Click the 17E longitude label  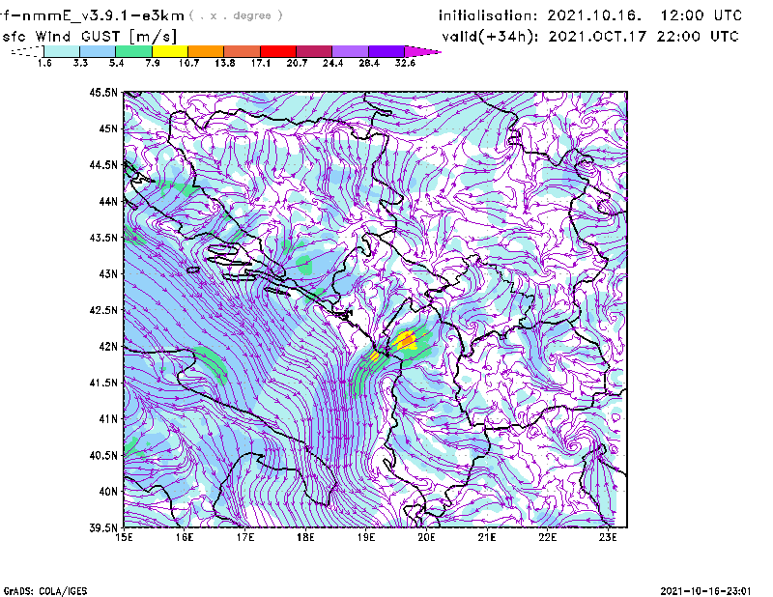pos(245,537)
